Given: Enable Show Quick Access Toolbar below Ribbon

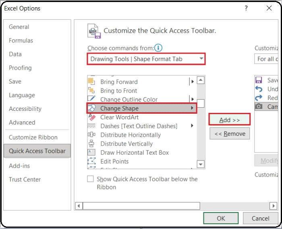Looking at the screenshot, I should (x=91, y=179).
